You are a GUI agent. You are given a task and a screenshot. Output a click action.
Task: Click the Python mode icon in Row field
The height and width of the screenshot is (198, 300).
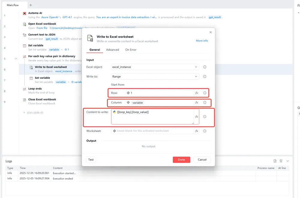point(128,93)
